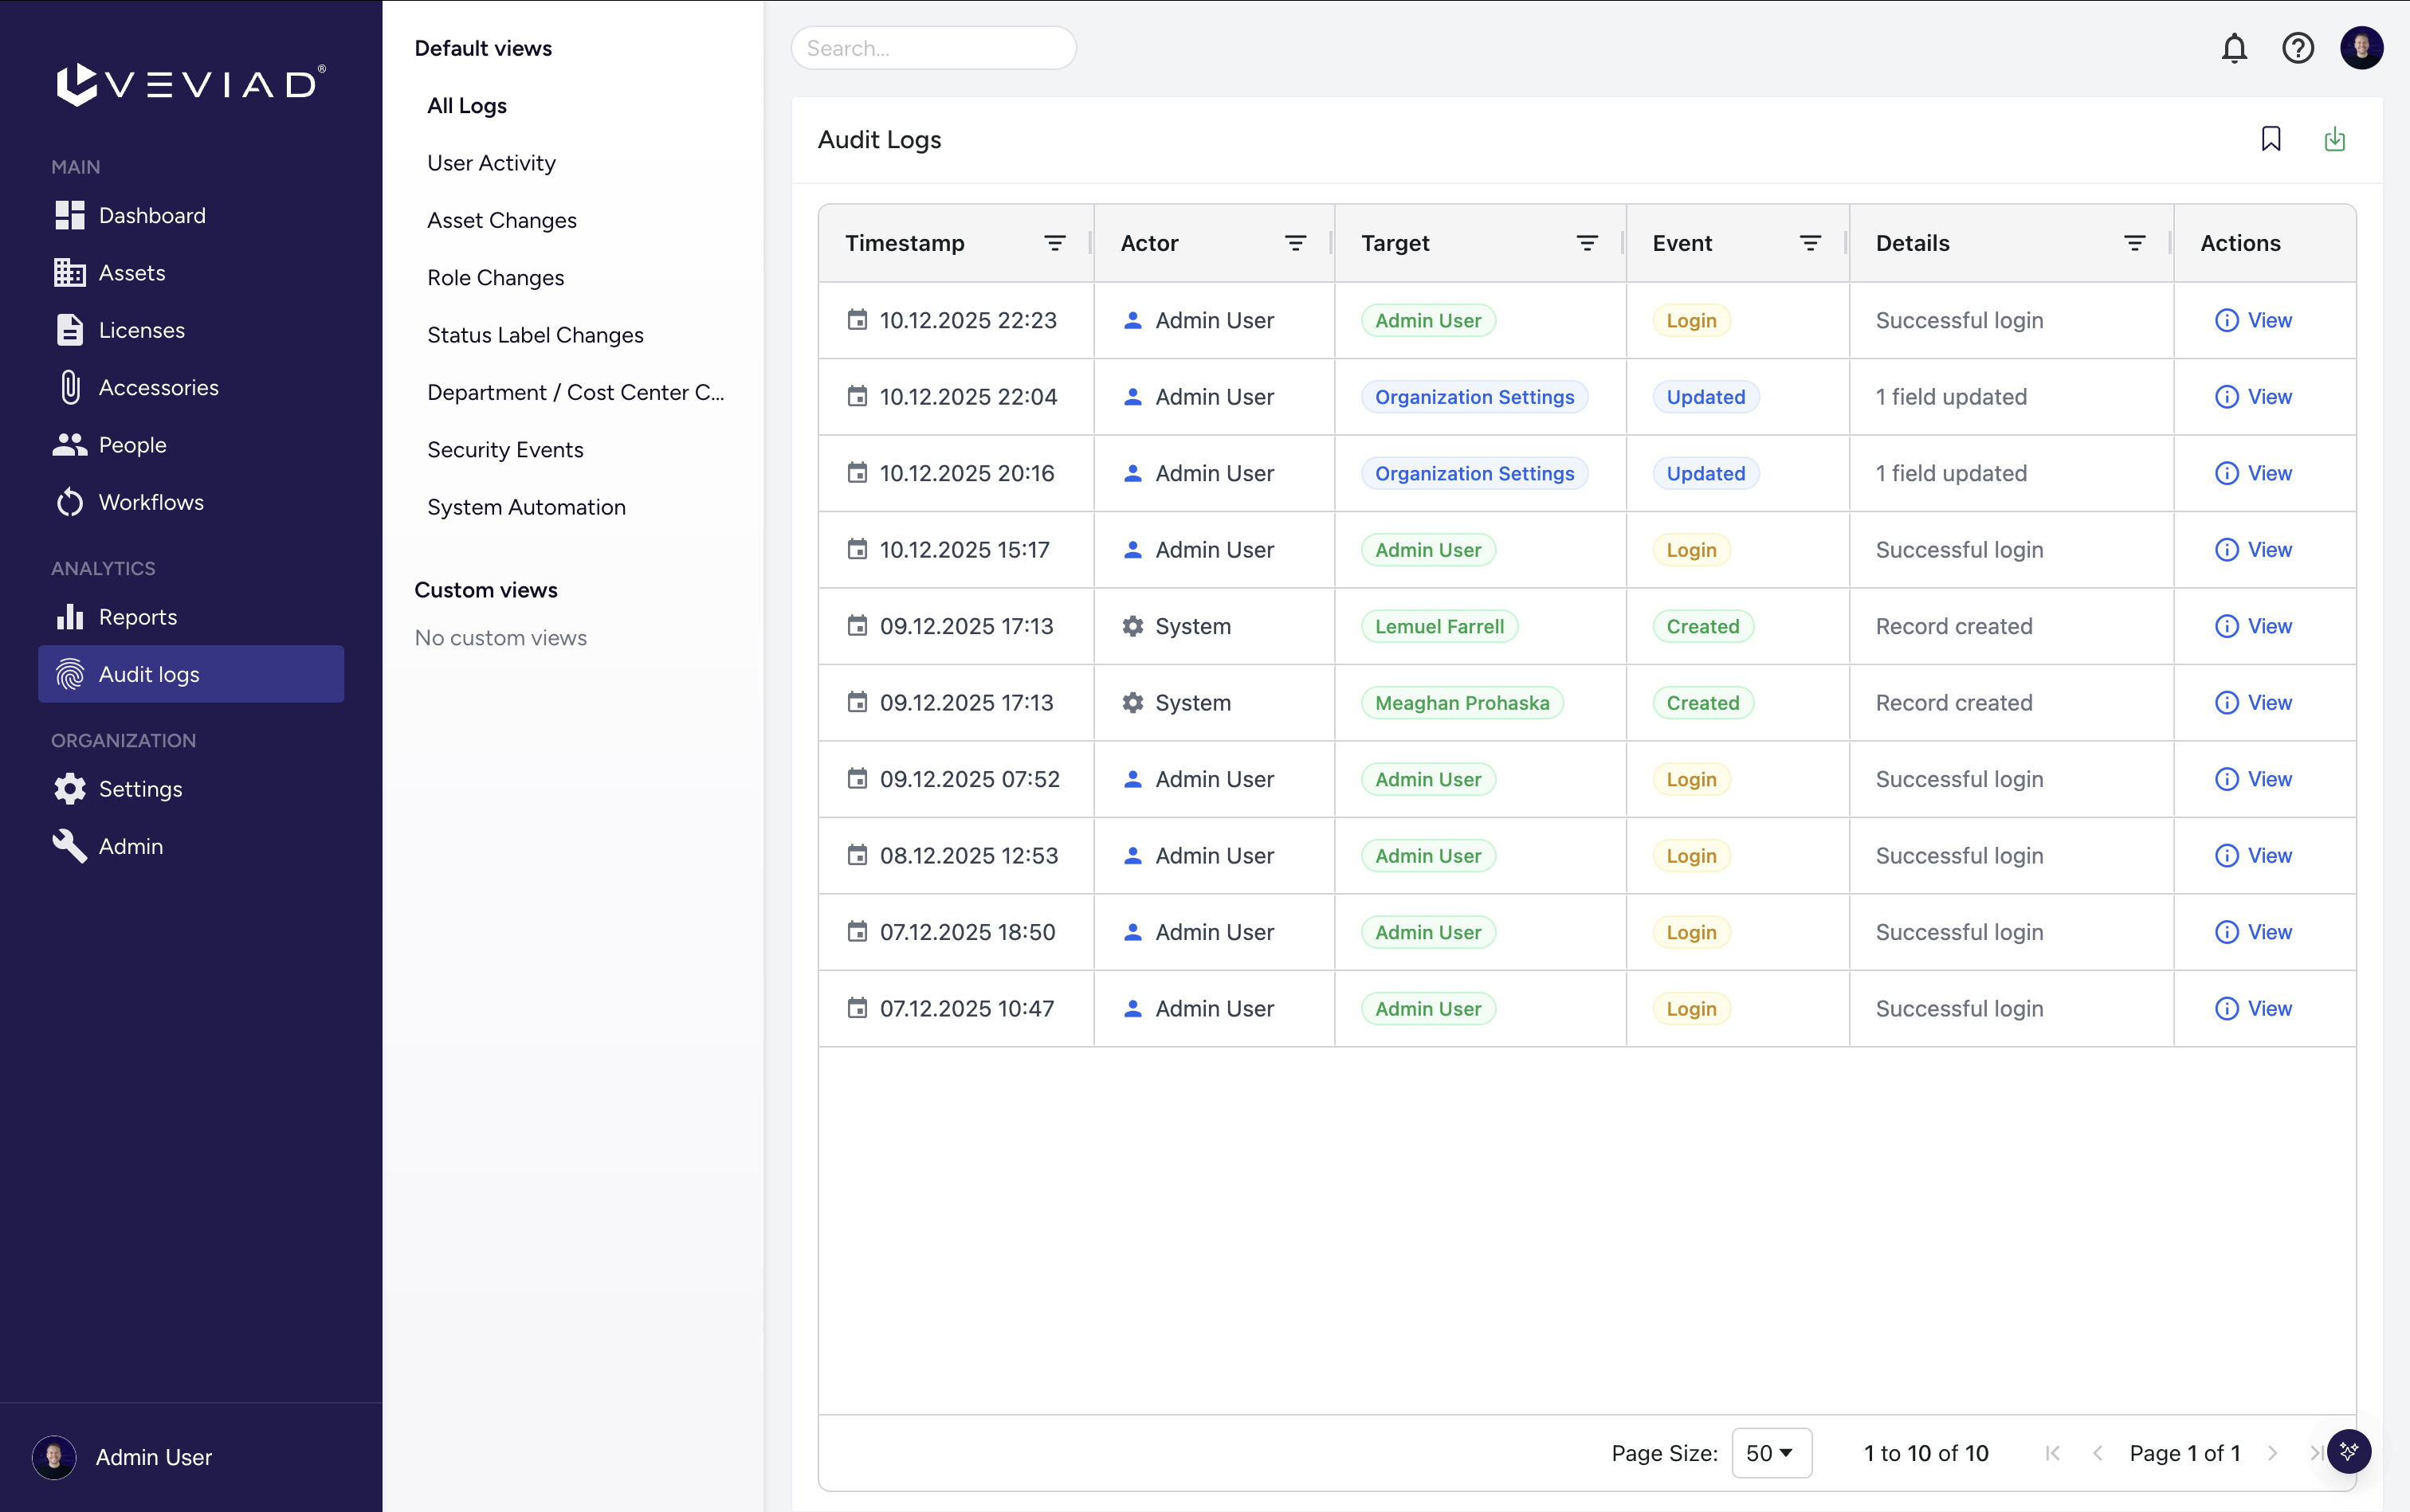
Task: Select the Security Events default view
Action: click(x=505, y=450)
